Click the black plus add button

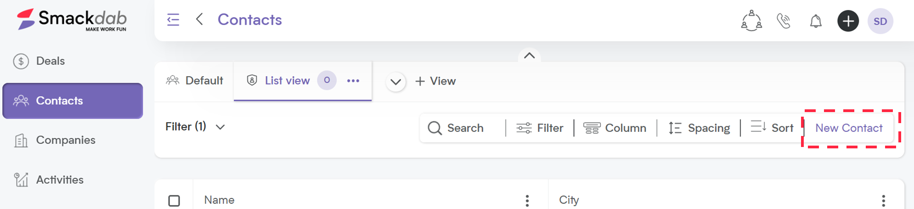point(848,21)
